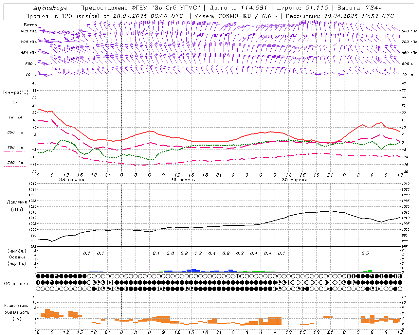The image size is (419, 335).
Task: Select the 0.5 precipitation value
Action: [x=365, y=254]
